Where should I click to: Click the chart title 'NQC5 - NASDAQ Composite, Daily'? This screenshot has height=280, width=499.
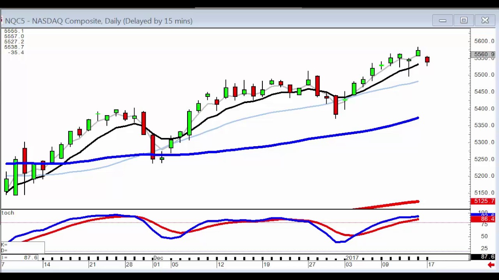pyautogui.click(x=63, y=21)
